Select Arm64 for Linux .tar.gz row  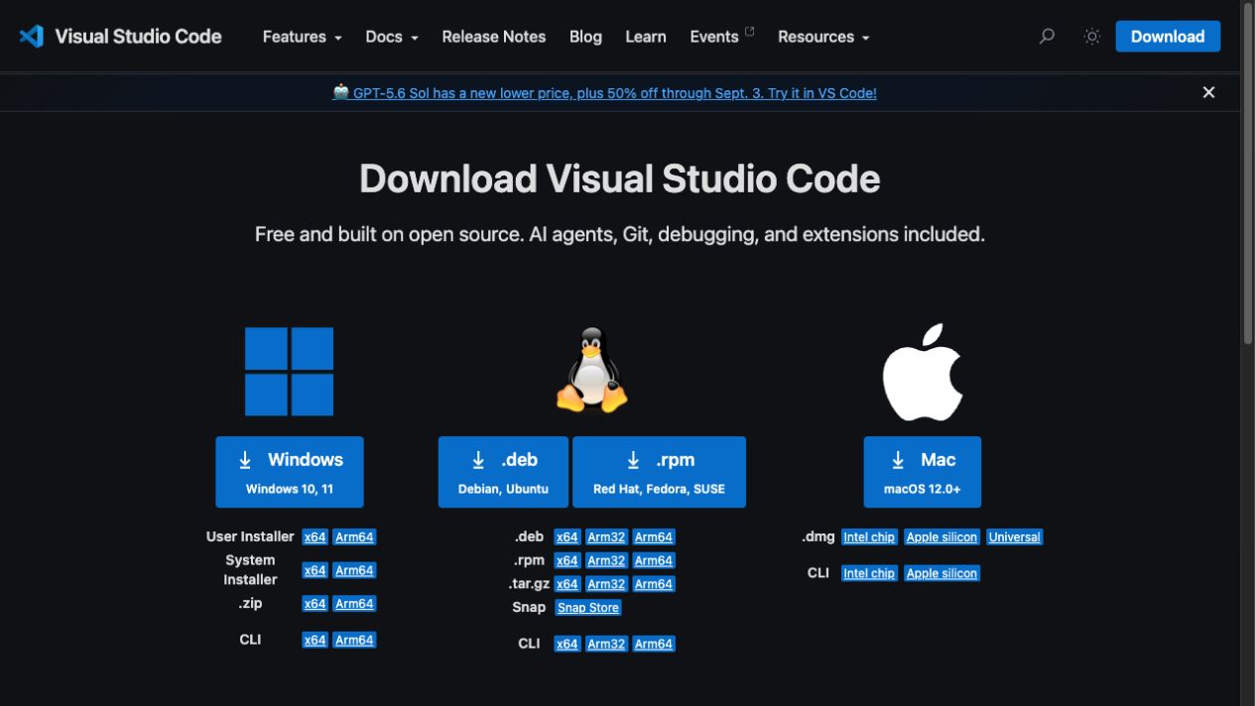pyautogui.click(x=654, y=585)
